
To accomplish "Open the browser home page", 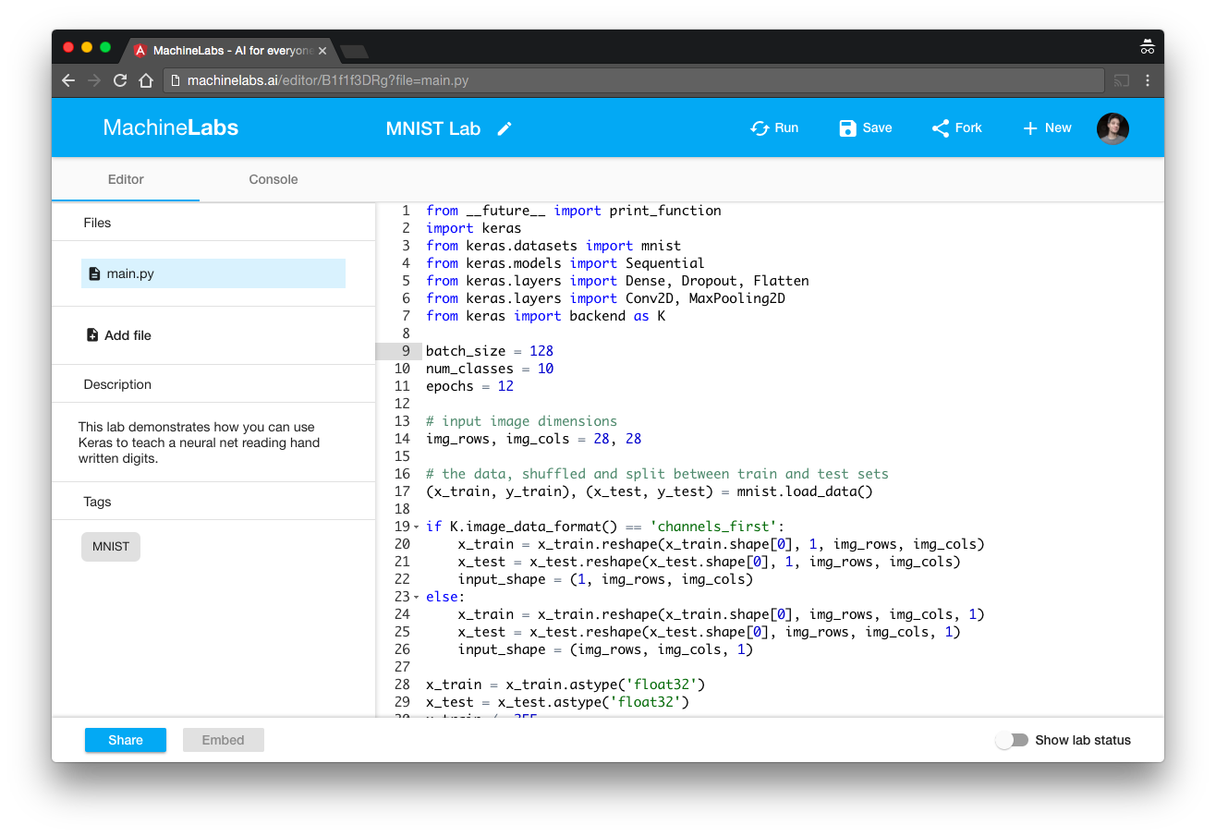I will click(x=146, y=80).
